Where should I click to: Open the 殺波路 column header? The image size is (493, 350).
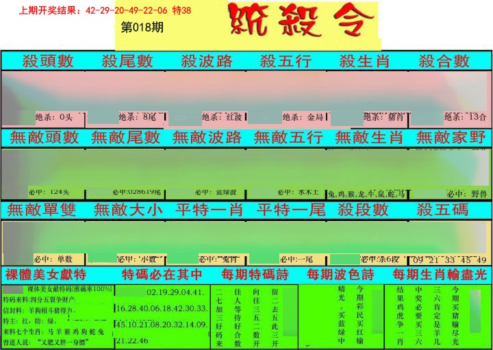click(206, 61)
